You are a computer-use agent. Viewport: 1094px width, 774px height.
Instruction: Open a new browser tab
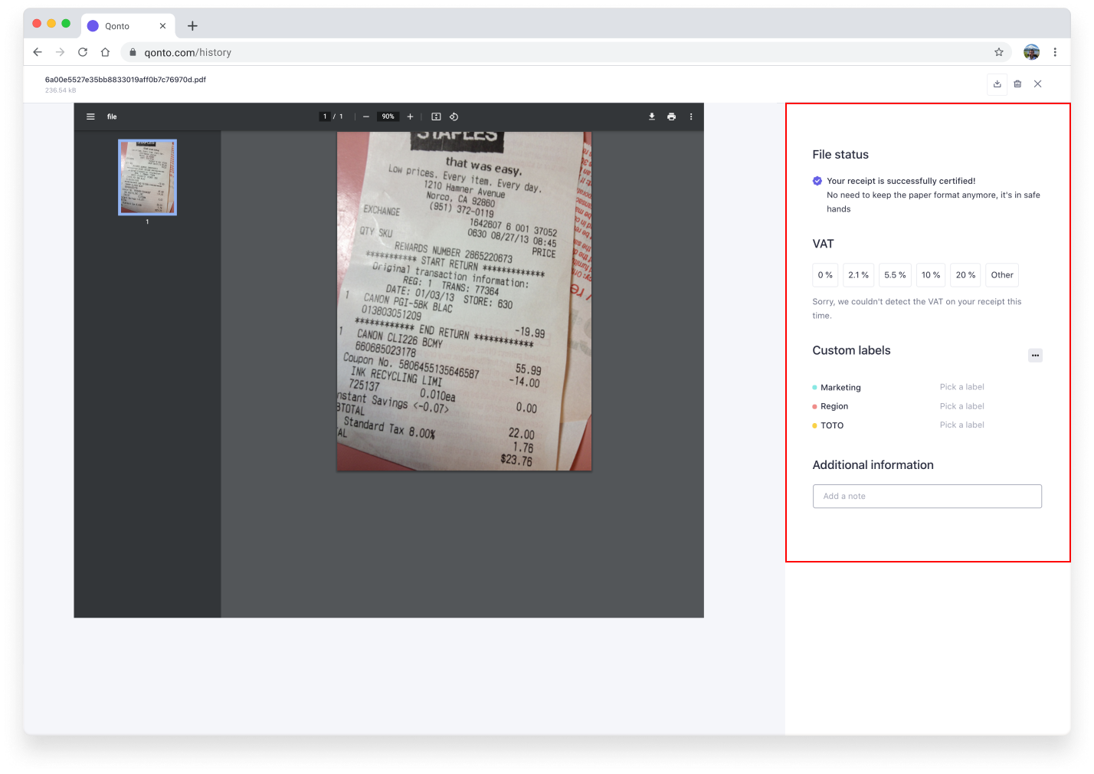tap(192, 26)
